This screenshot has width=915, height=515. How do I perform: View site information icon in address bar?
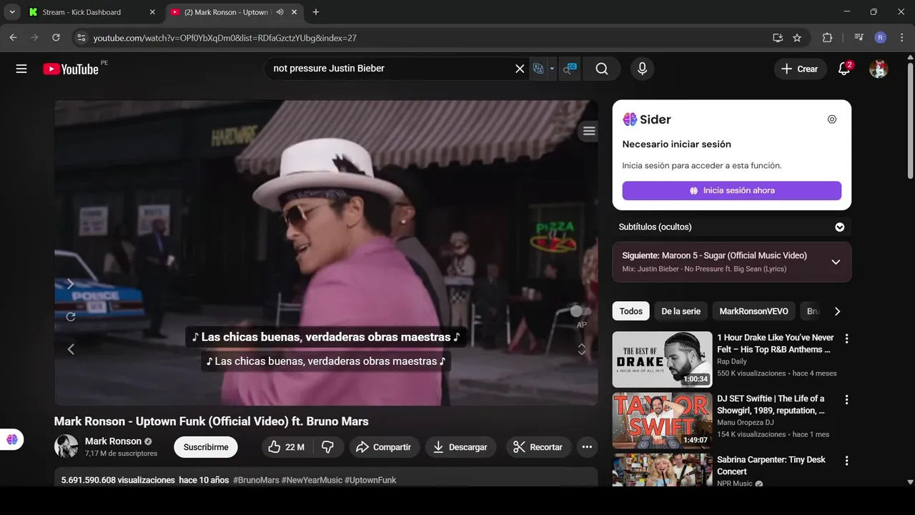[81, 38]
